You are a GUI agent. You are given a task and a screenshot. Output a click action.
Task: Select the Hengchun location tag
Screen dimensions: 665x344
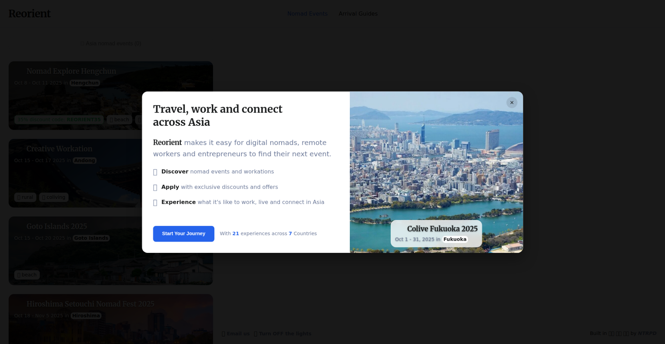tap(85, 83)
